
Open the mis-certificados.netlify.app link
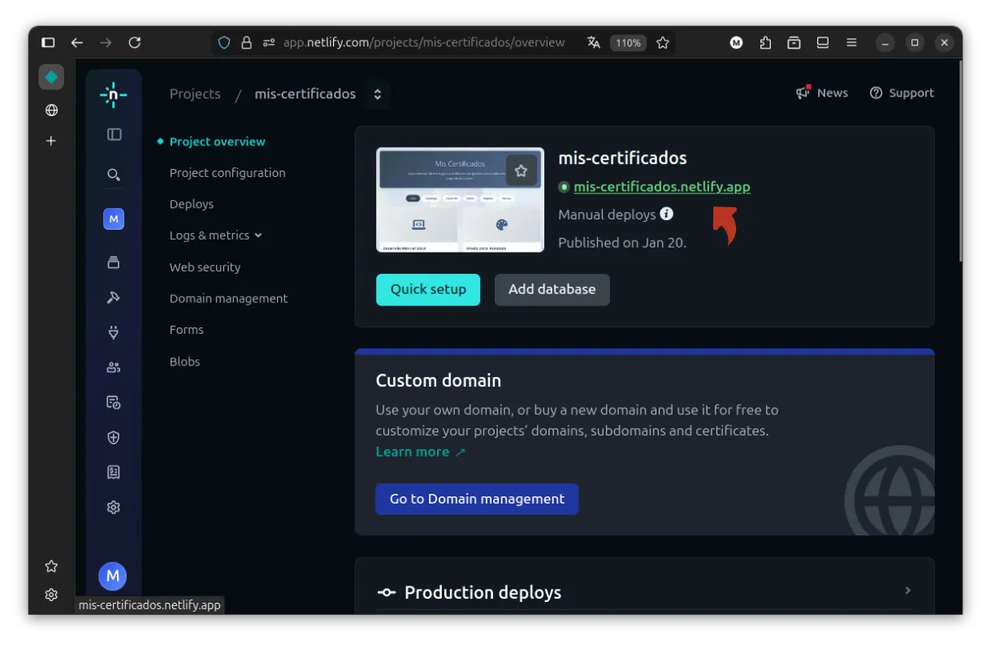pyautogui.click(x=662, y=187)
